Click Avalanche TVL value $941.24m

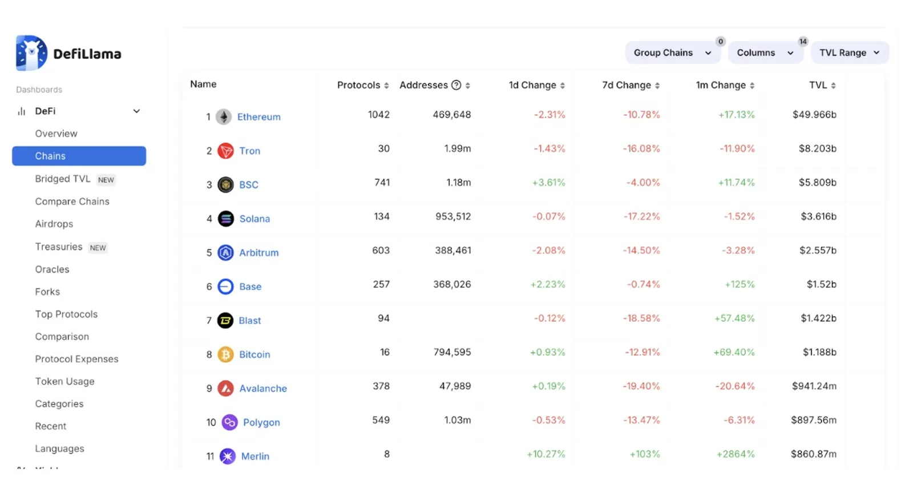(814, 386)
